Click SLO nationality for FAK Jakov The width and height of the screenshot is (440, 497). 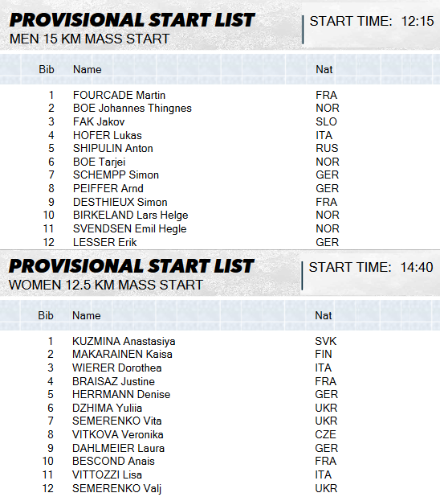point(326,121)
